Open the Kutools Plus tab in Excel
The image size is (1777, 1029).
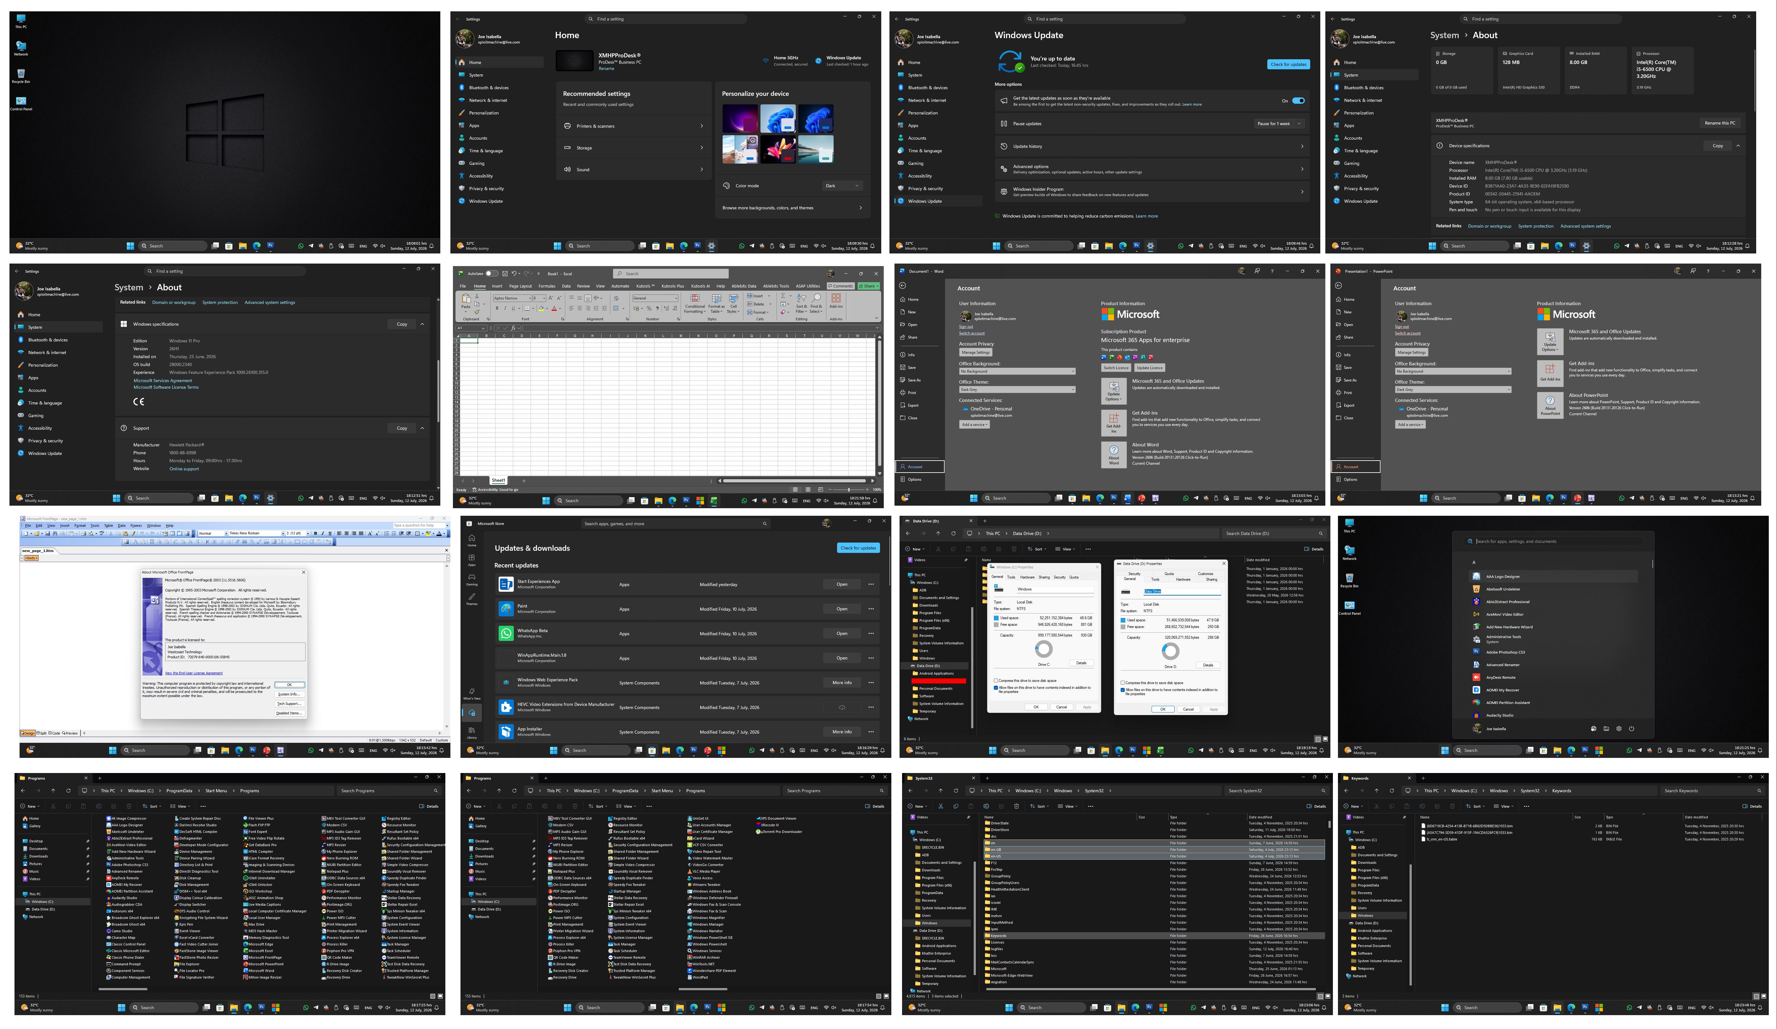(x=672, y=286)
